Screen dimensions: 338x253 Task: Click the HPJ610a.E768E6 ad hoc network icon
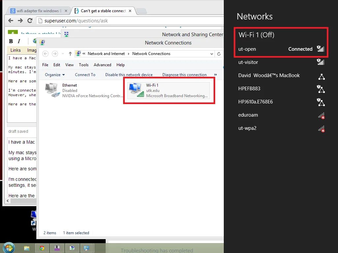321,102
